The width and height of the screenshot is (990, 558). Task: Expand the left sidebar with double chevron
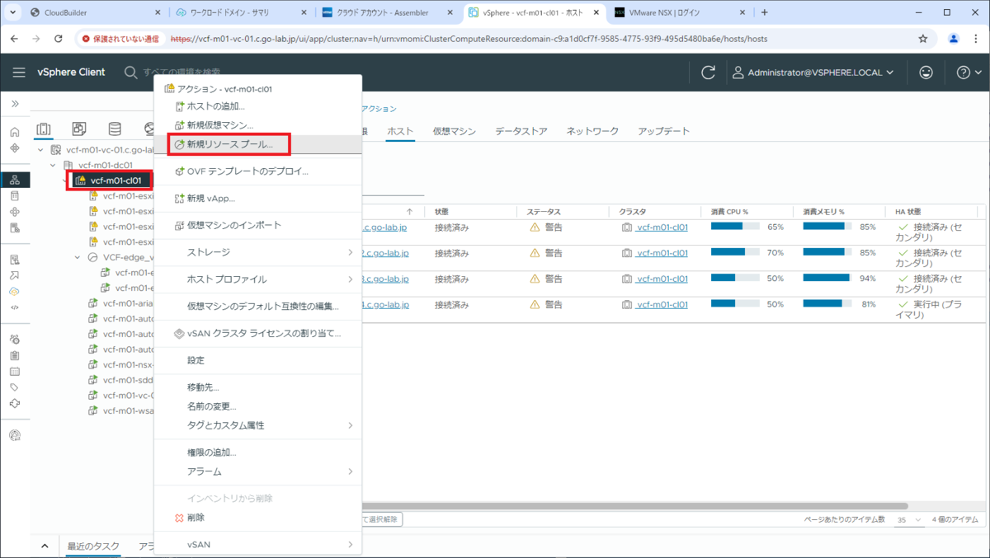pos(15,104)
